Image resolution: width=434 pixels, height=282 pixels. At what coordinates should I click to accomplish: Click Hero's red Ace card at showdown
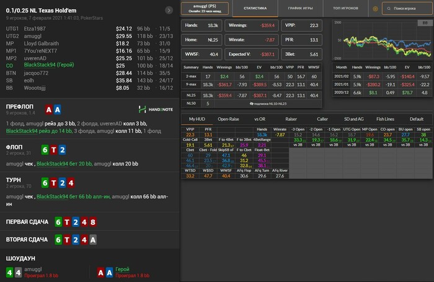100,273
